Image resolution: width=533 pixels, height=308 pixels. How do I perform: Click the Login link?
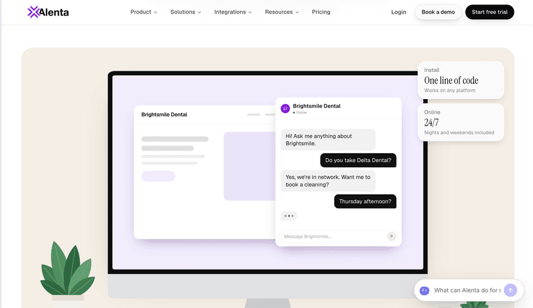(x=398, y=12)
